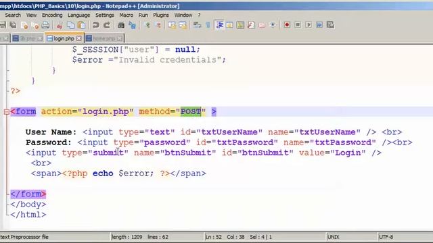
Task: Open the Encoding menu
Action: coord(52,15)
